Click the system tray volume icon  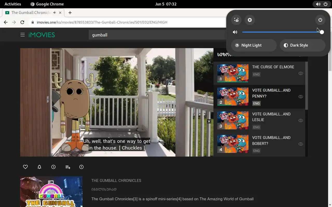click(x=318, y=4)
